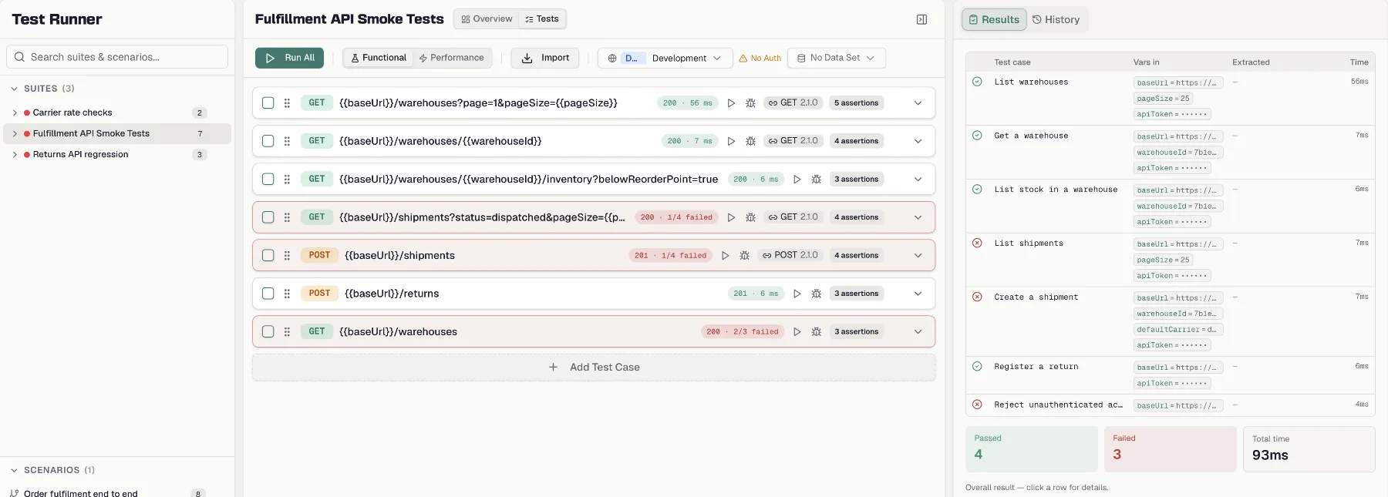Expand the GET warehouseId test row
This screenshot has width=1388, height=497.
pyautogui.click(x=918, y=141)
